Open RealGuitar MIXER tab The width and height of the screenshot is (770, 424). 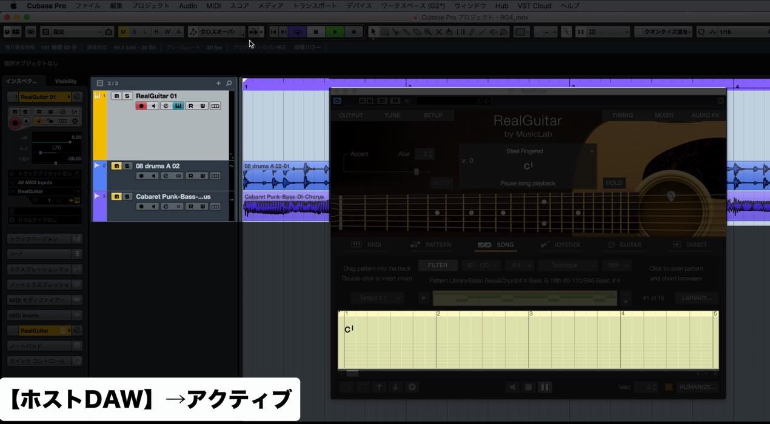(x=664, y=115)
